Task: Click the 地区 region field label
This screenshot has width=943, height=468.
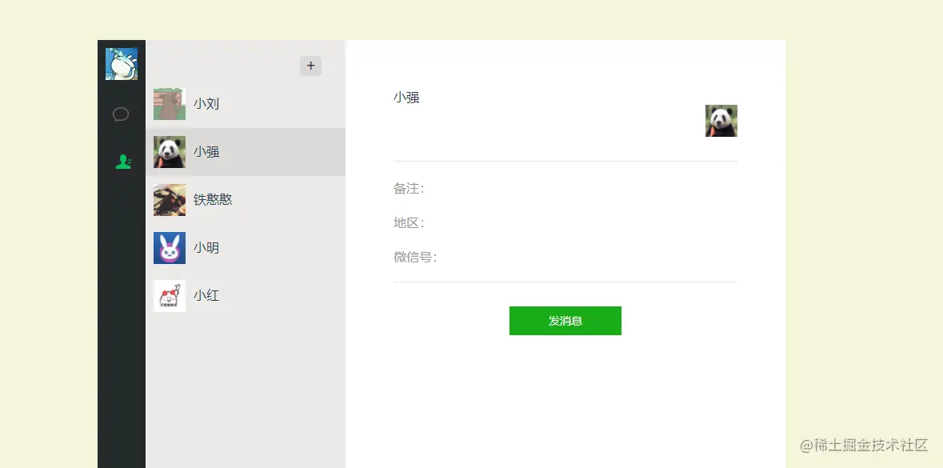Action: [x=409, y=223]
